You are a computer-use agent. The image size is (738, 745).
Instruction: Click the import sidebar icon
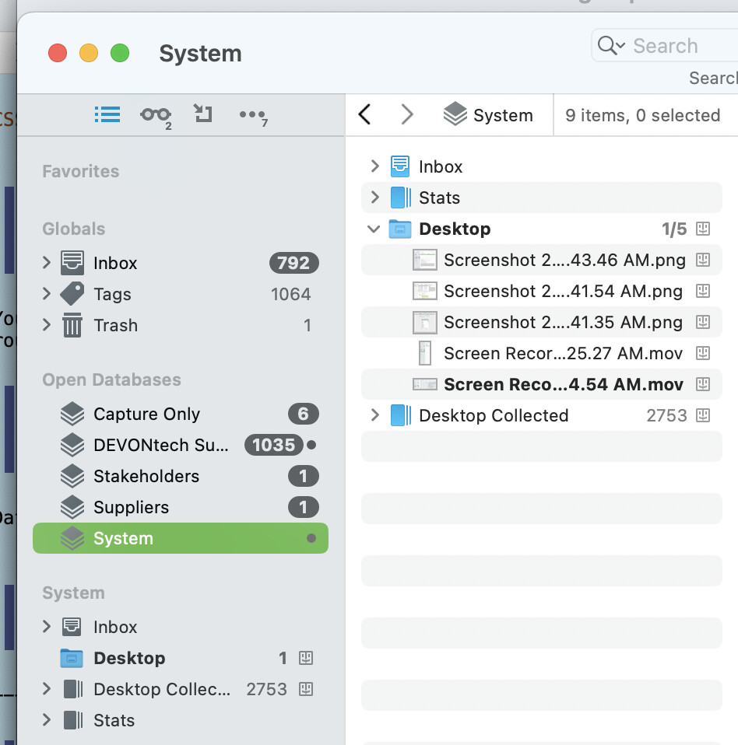tap(203, 115)
